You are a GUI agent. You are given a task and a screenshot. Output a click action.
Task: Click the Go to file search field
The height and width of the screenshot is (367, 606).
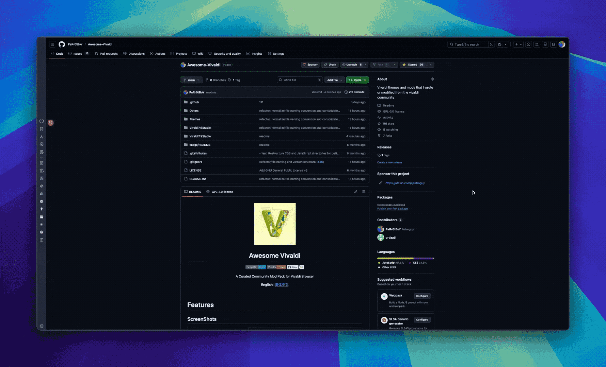click(x=299, y=80)
